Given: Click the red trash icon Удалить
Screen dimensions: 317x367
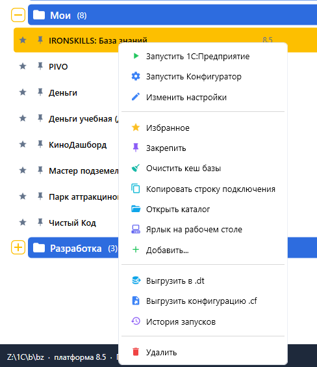Looking at the screenshot, I should click(136, 352).
